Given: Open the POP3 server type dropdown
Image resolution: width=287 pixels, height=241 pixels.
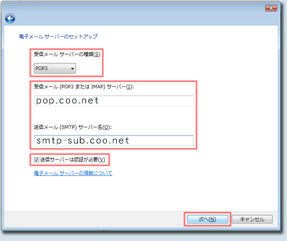Looking at the screenshot, I should click(x=55, y=68).
